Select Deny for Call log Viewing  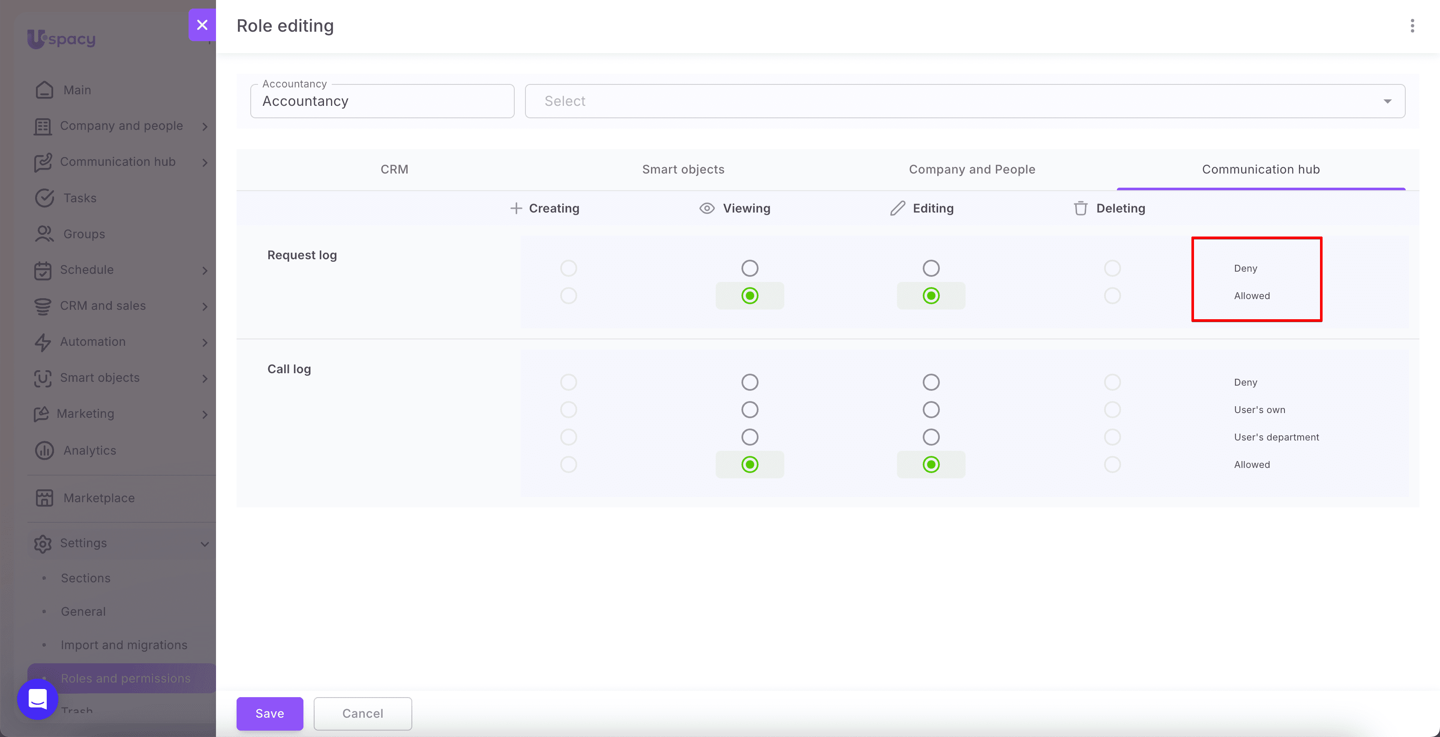pyautogui.click(x=750, y=382)
